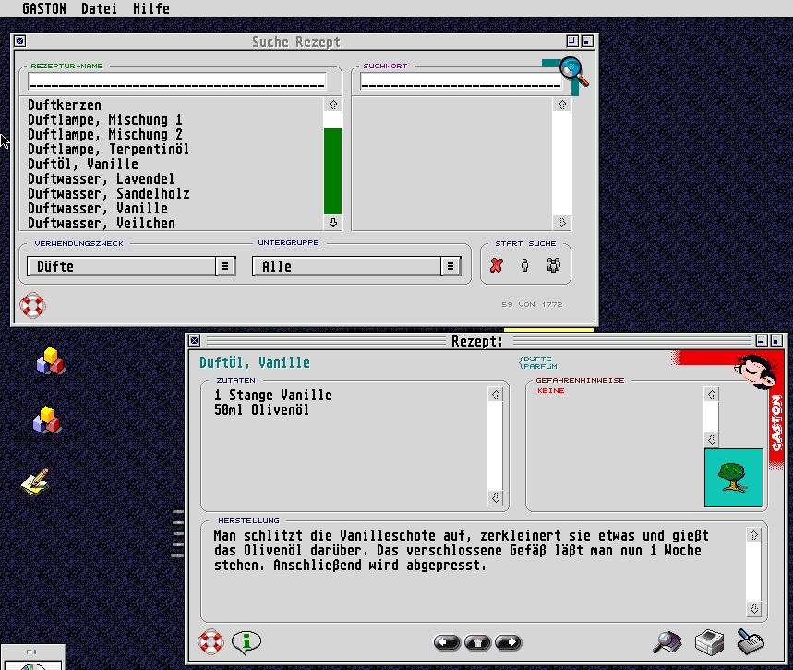The width and height of the screenshot is (793, 670).
Task: Open the Datei menu
Action: [x=99, y=8]
